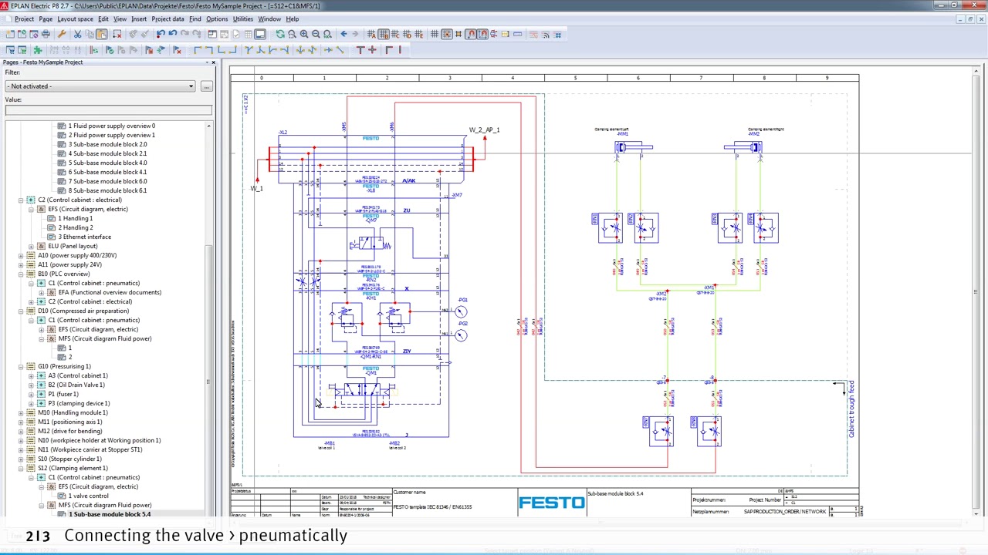988x555 pixels.
Task: Click the Cut scissors icon
Action: [77, 34]
